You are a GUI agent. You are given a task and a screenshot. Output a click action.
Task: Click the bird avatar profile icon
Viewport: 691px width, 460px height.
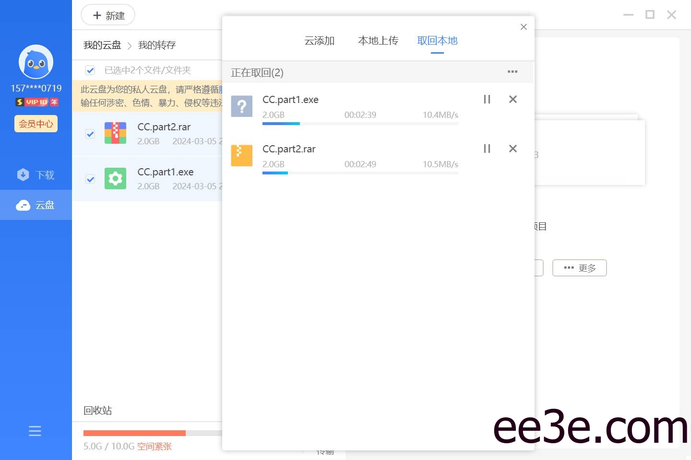pyautogui.click(x=36, y=62)
